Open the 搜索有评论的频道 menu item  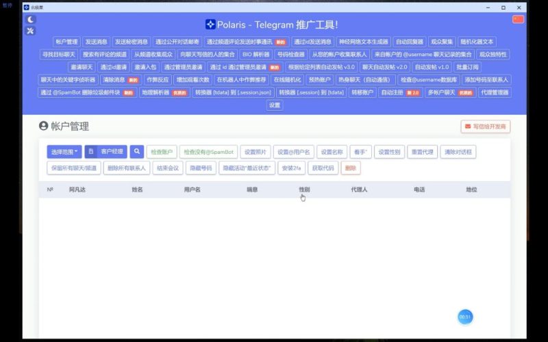click(105, 55)
